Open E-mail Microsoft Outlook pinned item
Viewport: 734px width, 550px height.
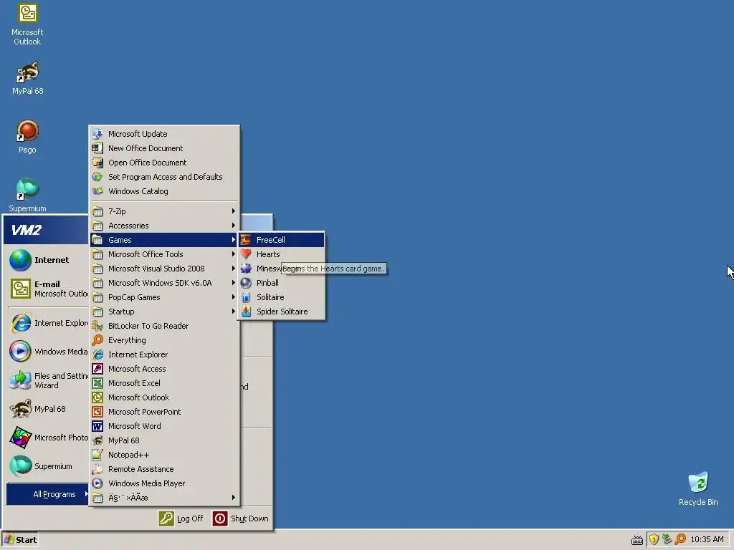(x=47, y=289)
